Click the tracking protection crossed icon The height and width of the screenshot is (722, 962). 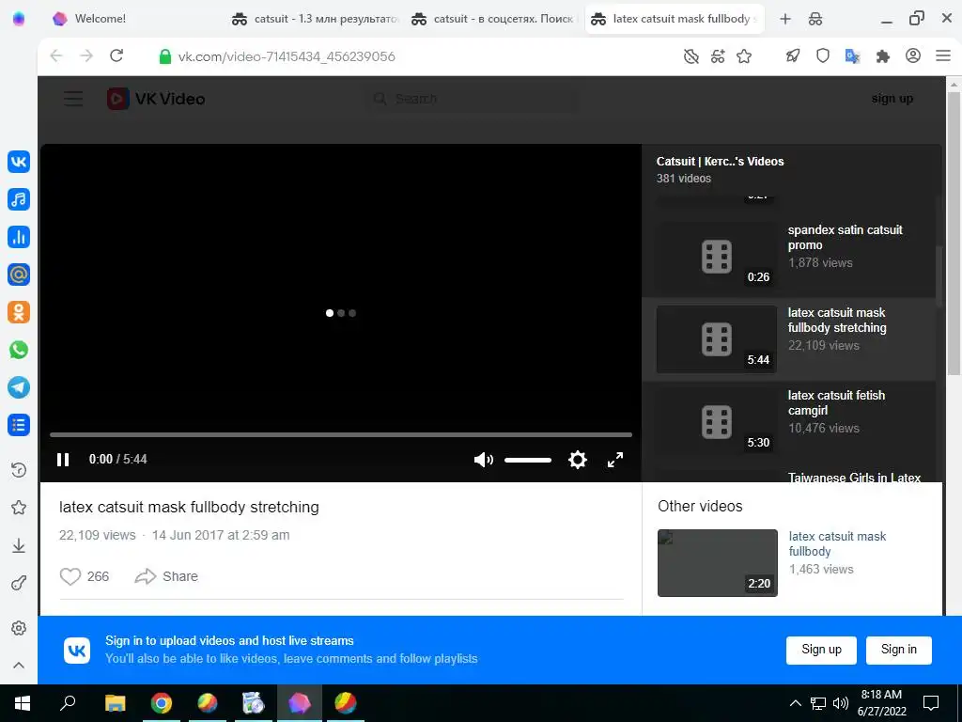click(x=691, y=56)
